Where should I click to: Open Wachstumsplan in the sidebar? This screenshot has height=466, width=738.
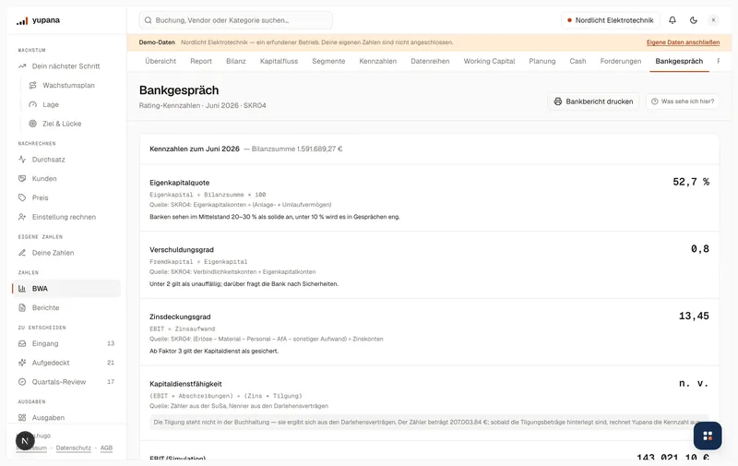click(68, 85)
